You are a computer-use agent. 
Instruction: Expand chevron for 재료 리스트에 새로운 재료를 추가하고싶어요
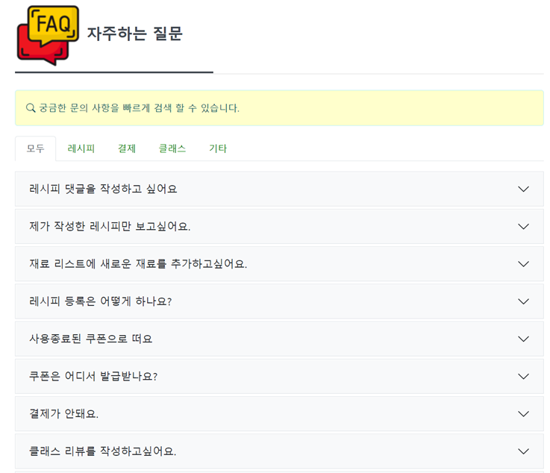(x=523, y=264)
